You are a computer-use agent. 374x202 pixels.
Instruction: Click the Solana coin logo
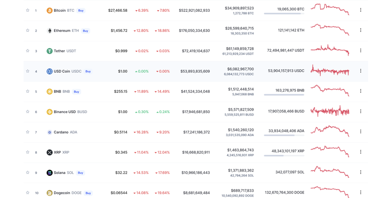(x=49, y=173)
